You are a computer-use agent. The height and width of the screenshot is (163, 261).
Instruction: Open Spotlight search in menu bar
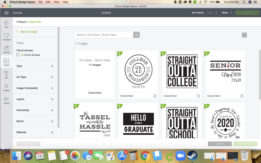(244, 2)
